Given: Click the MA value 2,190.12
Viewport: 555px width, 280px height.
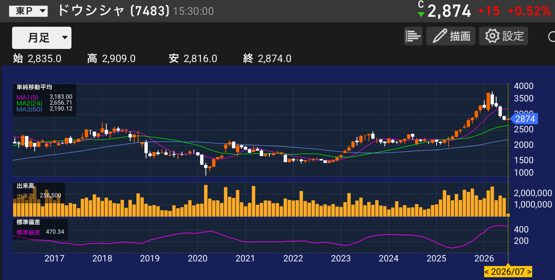Looking at the screenshot, I should [x=61, y=109].
